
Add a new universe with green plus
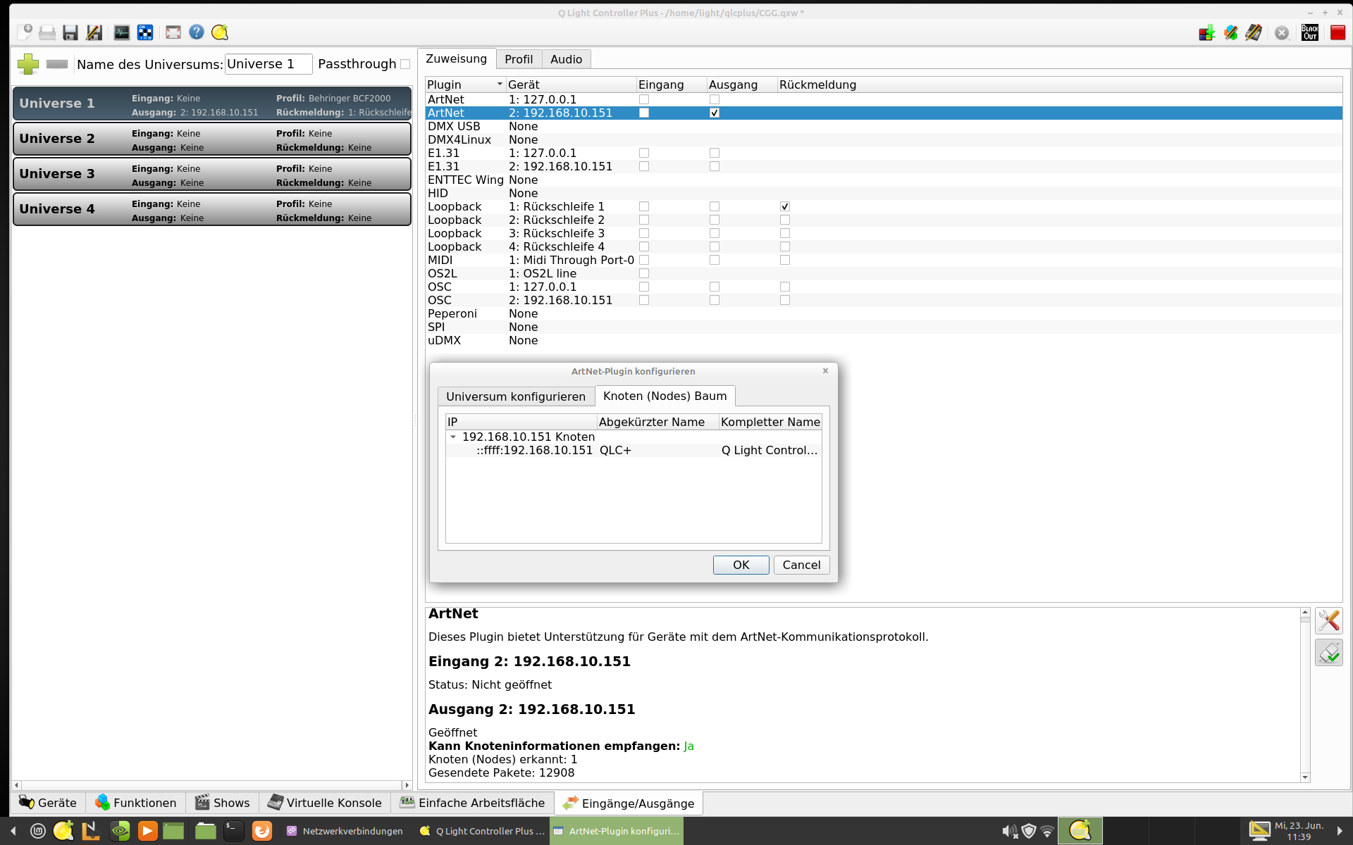[28, 64]
